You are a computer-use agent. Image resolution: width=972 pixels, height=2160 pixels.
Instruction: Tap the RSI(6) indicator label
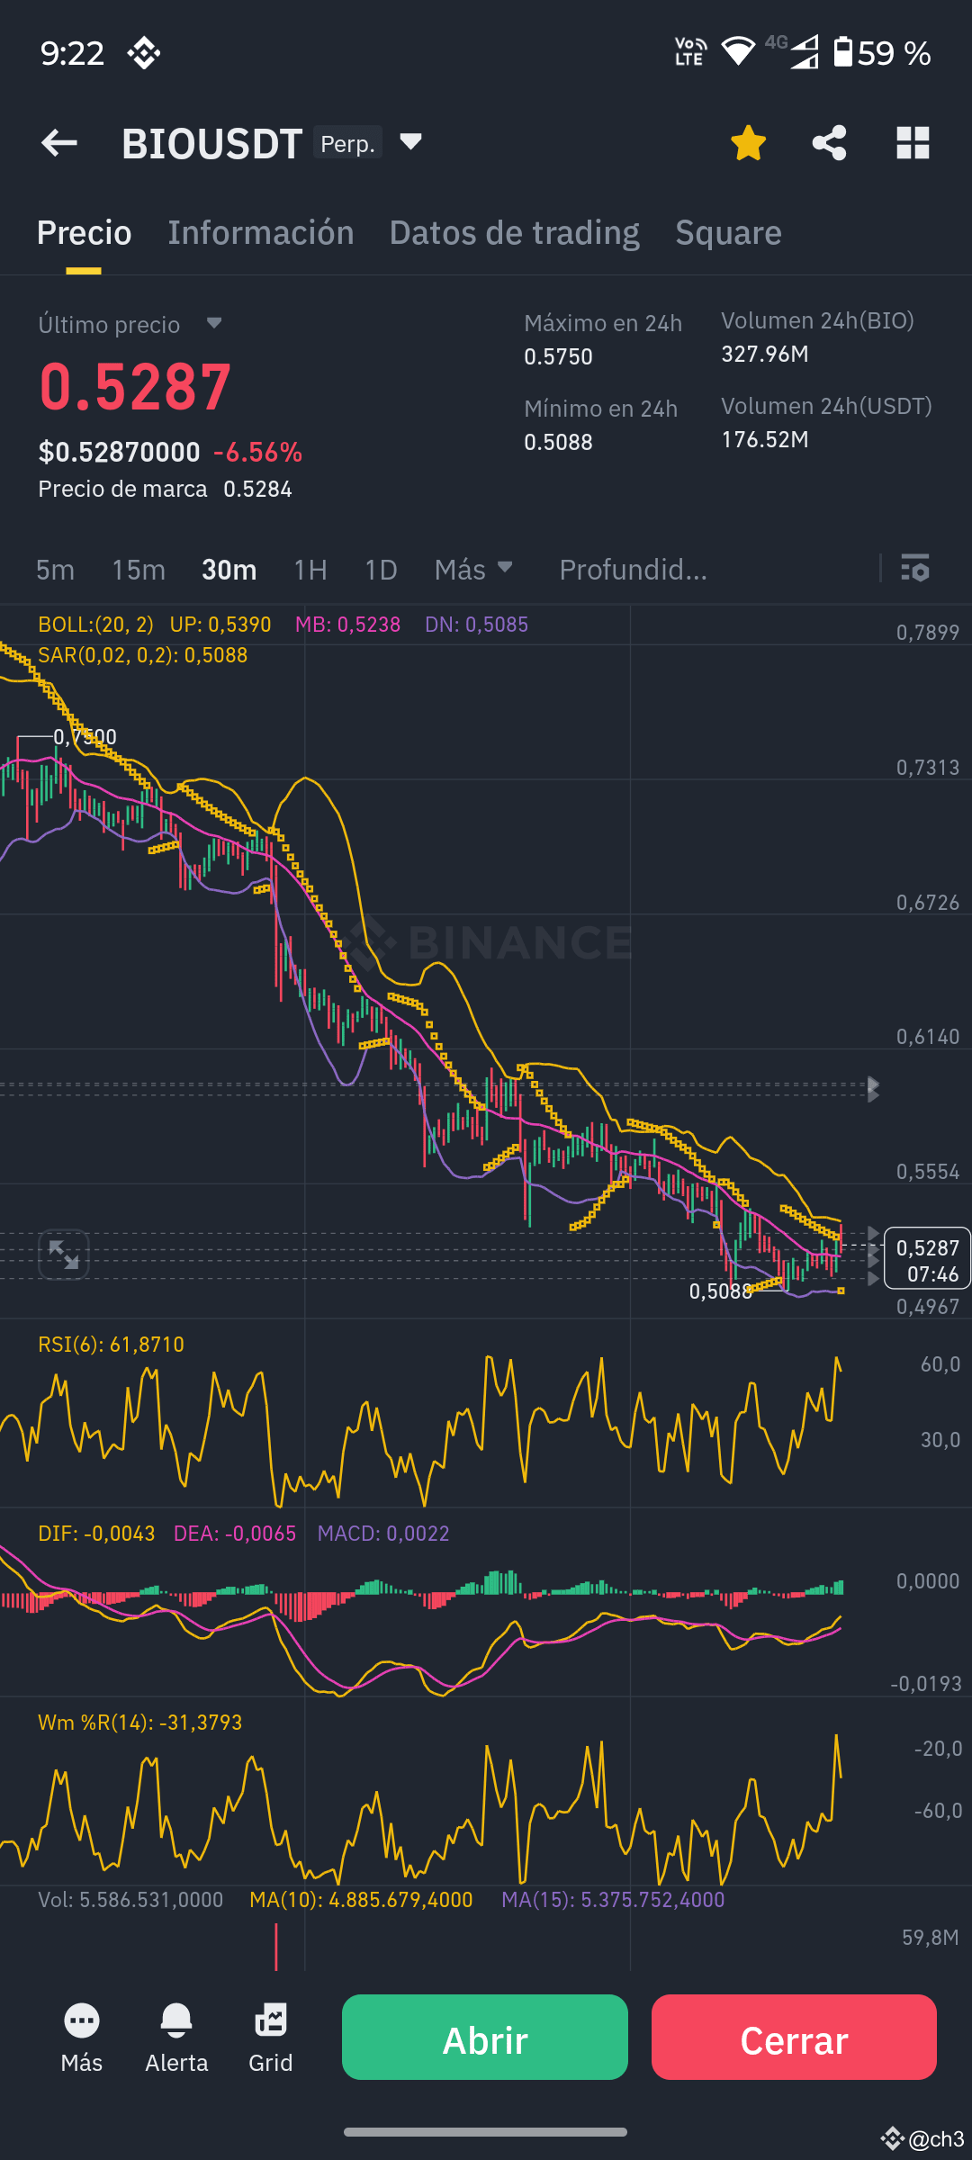pyautogui.click(x=111, y=1345)
